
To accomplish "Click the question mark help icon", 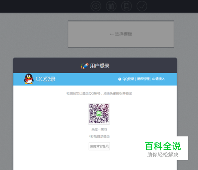I will point(120,79).
